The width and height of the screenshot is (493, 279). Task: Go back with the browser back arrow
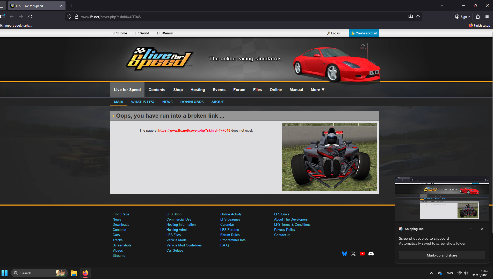[x=12, y=17]
